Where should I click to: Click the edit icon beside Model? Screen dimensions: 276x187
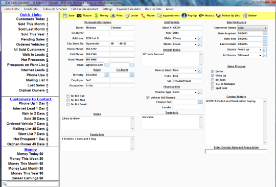200,44
